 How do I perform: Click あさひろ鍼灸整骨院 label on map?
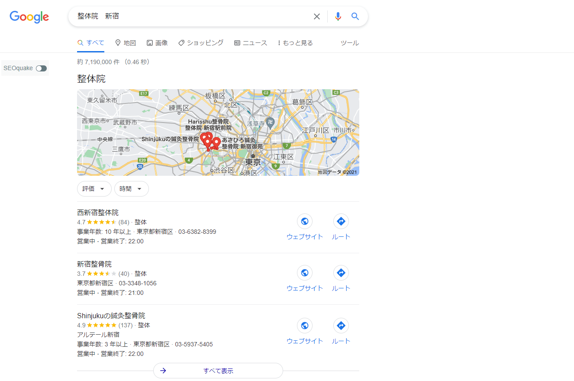[x=242, y=144]
